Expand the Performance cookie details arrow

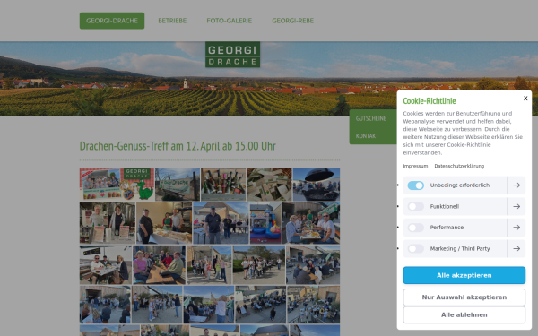516,228
